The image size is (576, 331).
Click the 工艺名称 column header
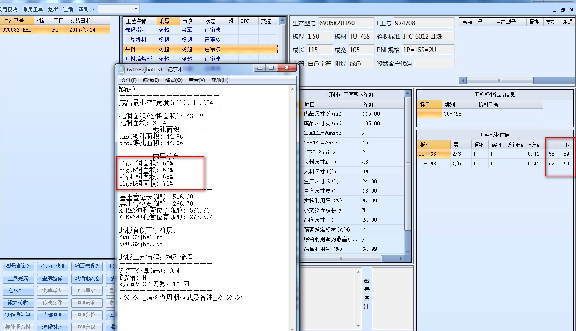(x=139, y=21)
